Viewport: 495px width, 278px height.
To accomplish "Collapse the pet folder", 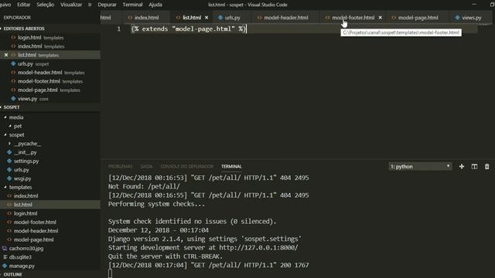I will (18, 126).
